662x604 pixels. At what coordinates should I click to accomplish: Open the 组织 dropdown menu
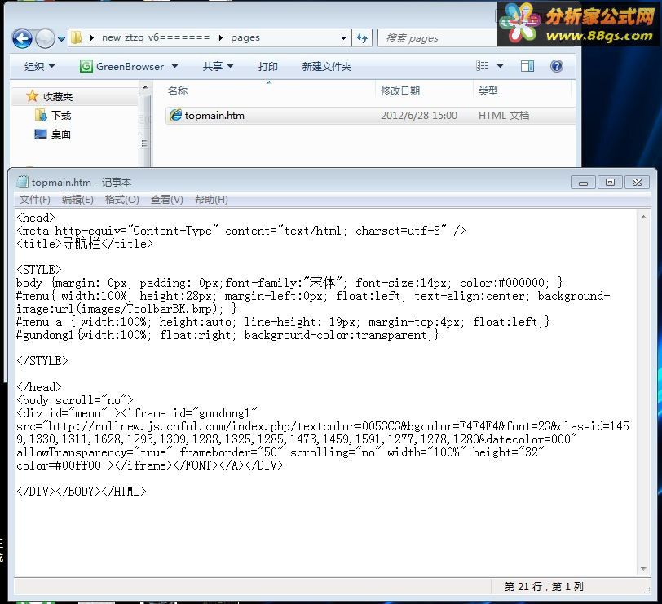[x=39, y=66]
